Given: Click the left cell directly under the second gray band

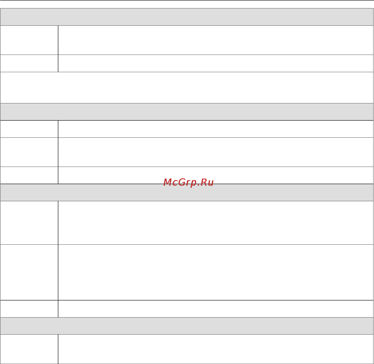Looking at the screenshot, I should [x=29, y=129].
